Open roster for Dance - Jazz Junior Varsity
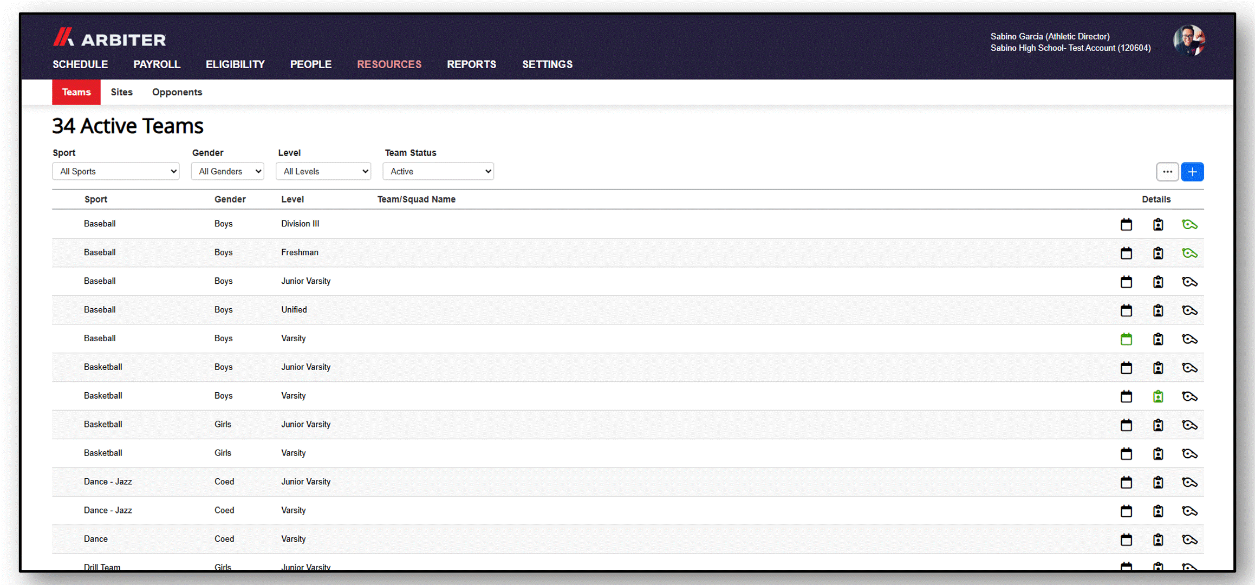This screenshot has width=1255, height=585. click(x=1158, y=483)
